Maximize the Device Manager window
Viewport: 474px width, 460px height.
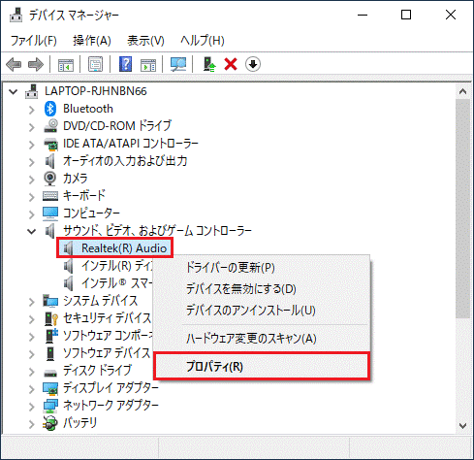[406, 15]
